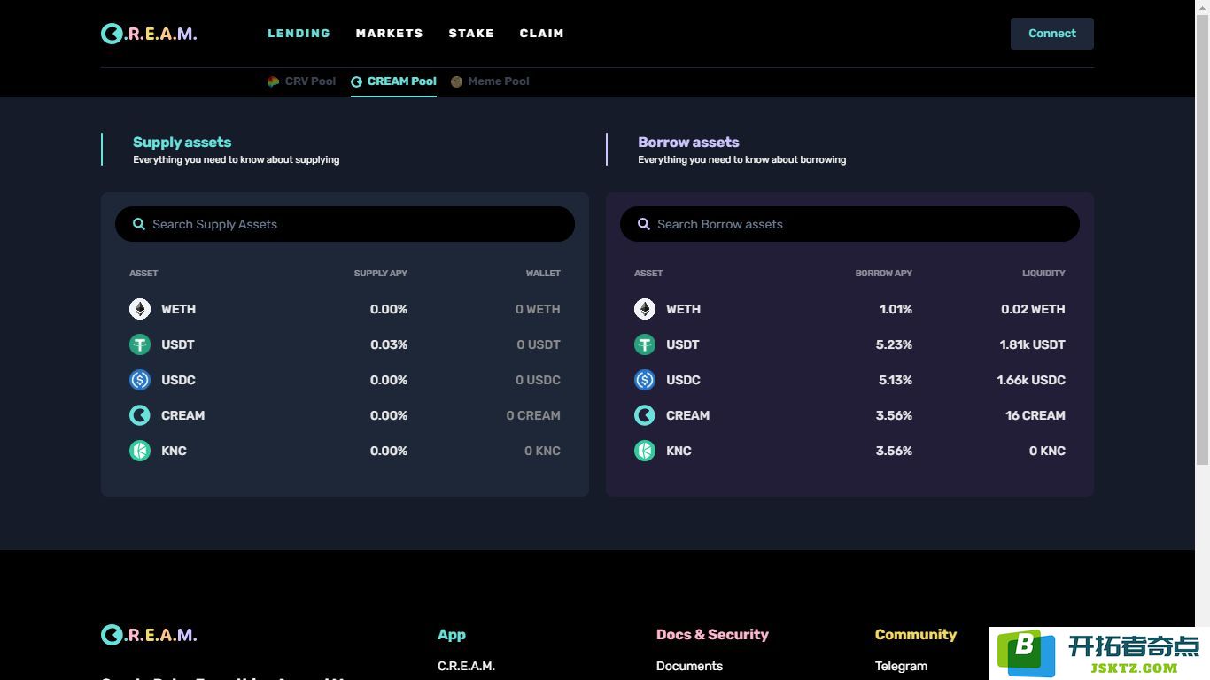
Task: Click the C.R.E.A.M. logo in header
Action: (x=149, y=34)
